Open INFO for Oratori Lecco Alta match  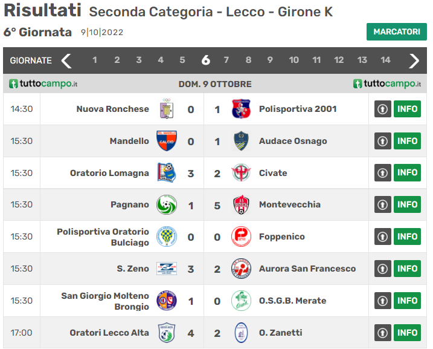pyautogui.click(x=407, y=333)
